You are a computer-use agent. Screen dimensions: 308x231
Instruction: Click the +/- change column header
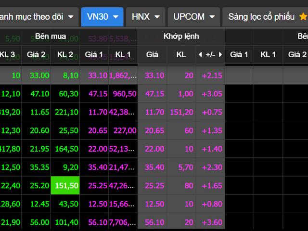coord(210,55)
